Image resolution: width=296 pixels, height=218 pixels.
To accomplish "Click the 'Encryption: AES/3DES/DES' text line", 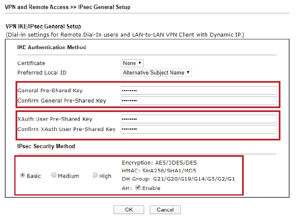I will 159,163.
